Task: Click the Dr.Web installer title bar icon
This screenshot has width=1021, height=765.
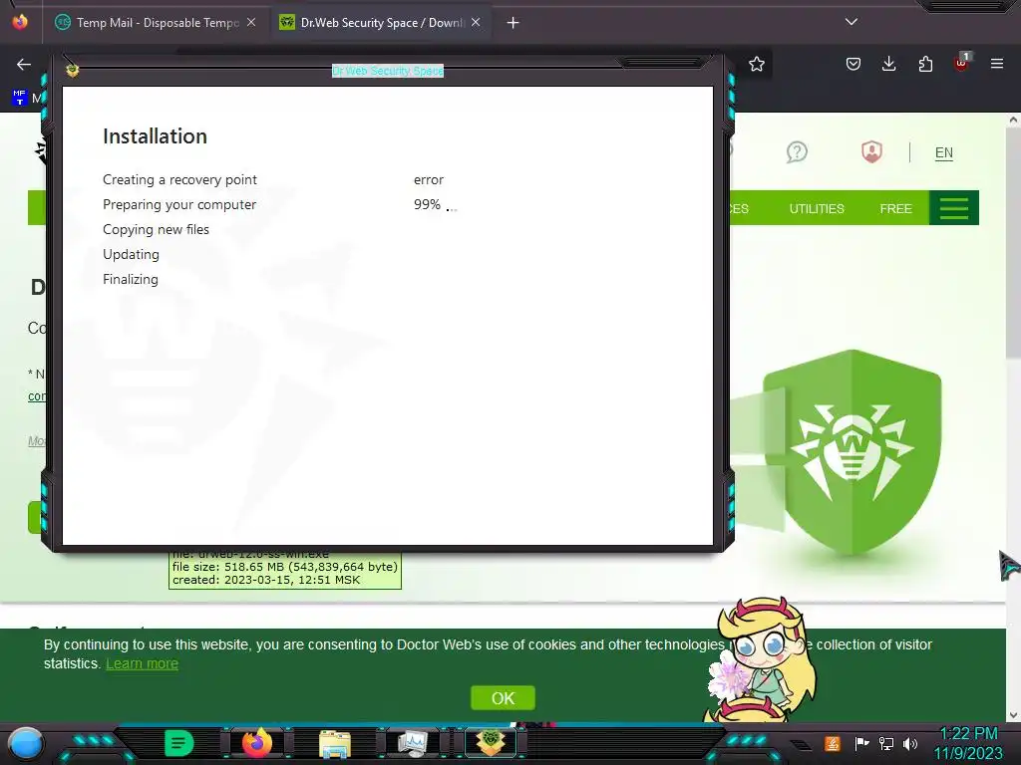Action: [72, 70]
